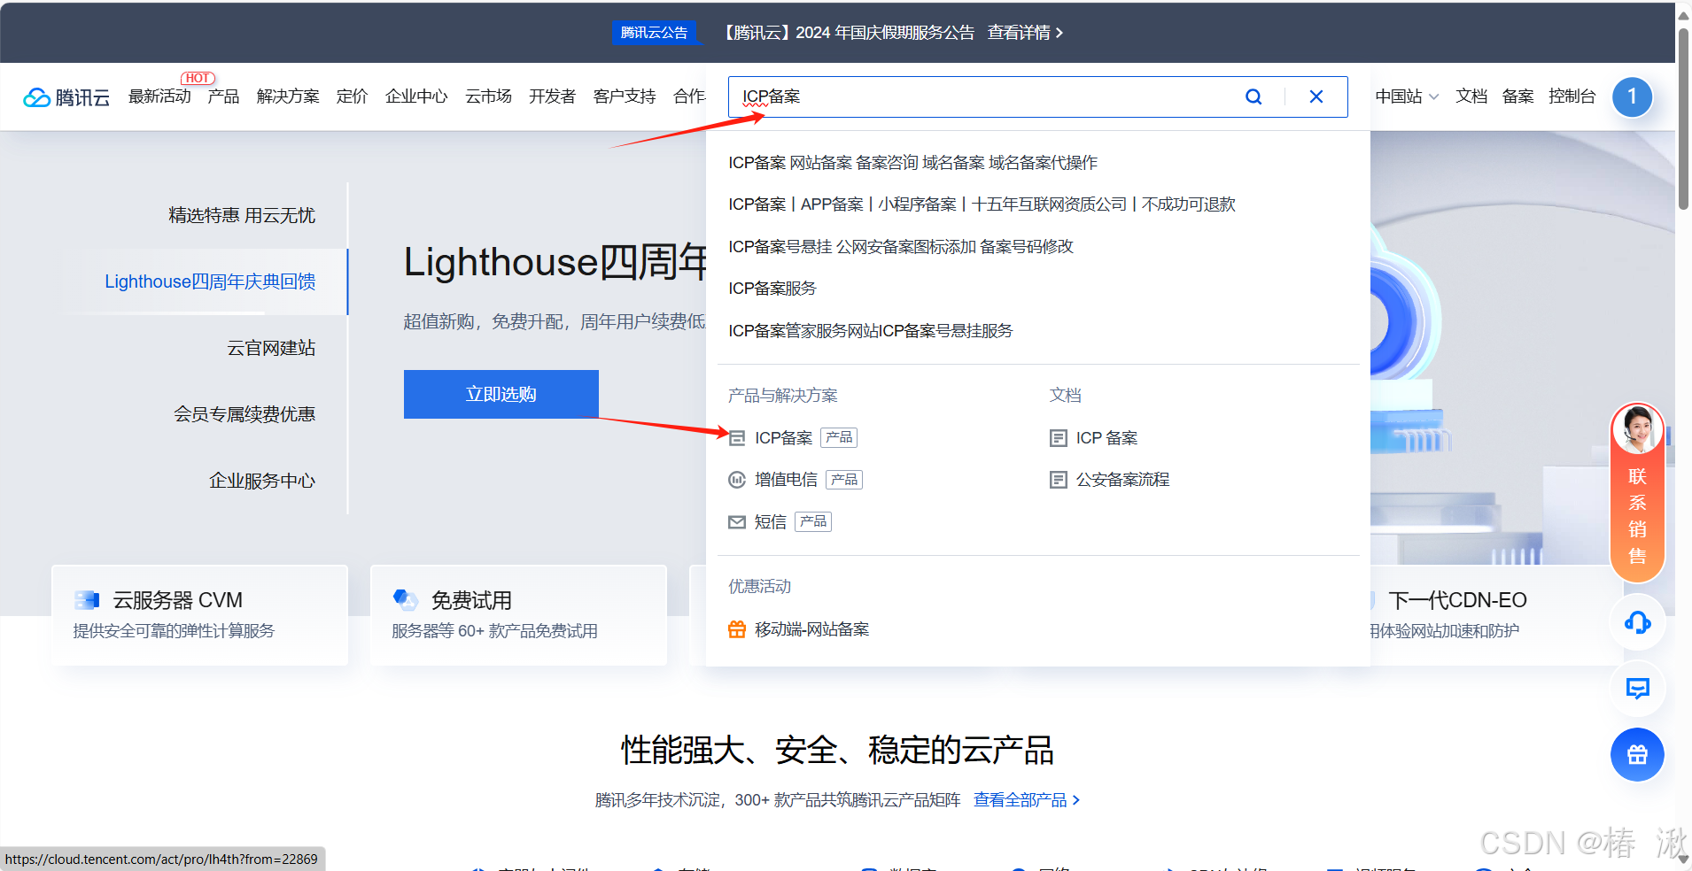Click the scrollbar down arrow
The width and height of the screenshot is (1692, 871).
[x=1683, y=860]
